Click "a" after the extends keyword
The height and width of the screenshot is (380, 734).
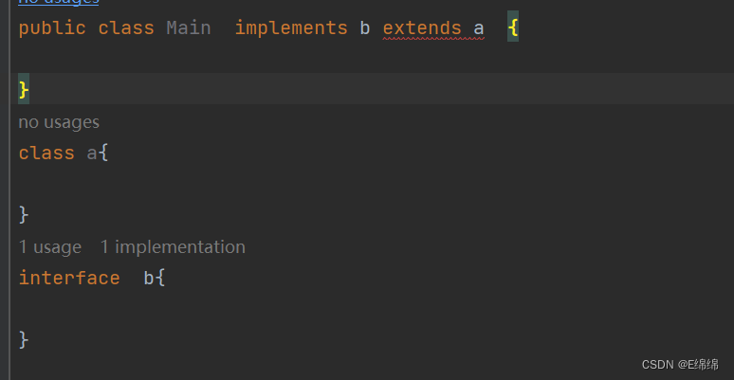[x=479, y=28]
